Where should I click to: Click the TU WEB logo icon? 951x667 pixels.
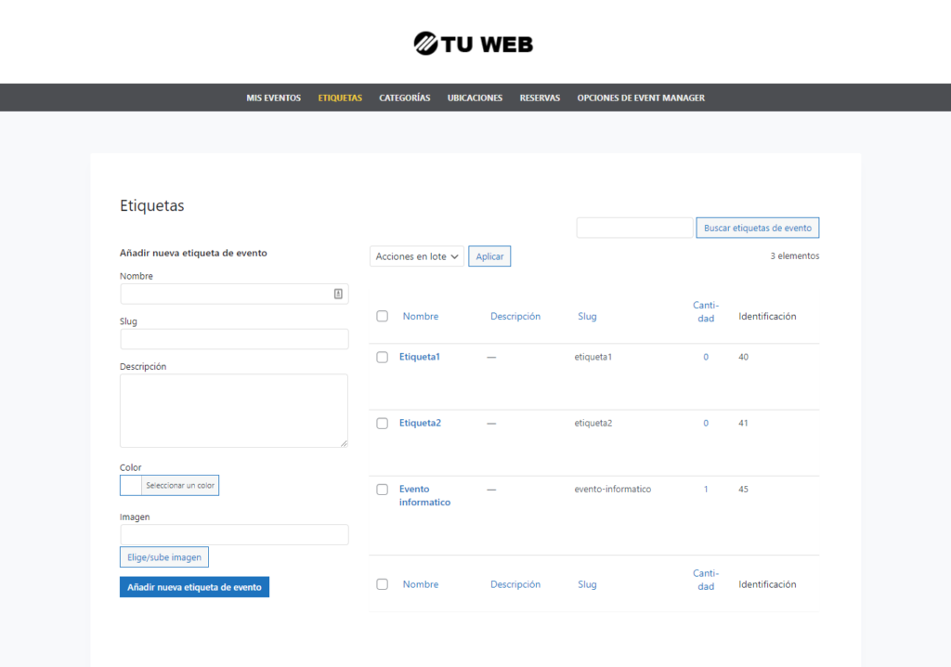[424, 43]
